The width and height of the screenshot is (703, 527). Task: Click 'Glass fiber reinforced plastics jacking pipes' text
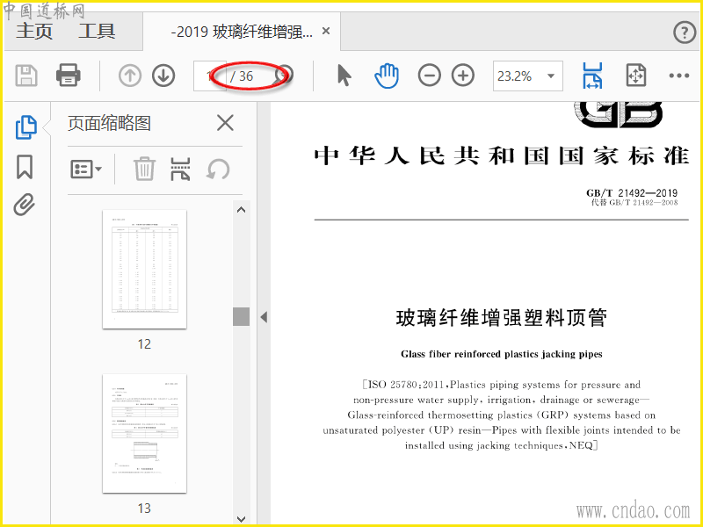pos(501,354)
